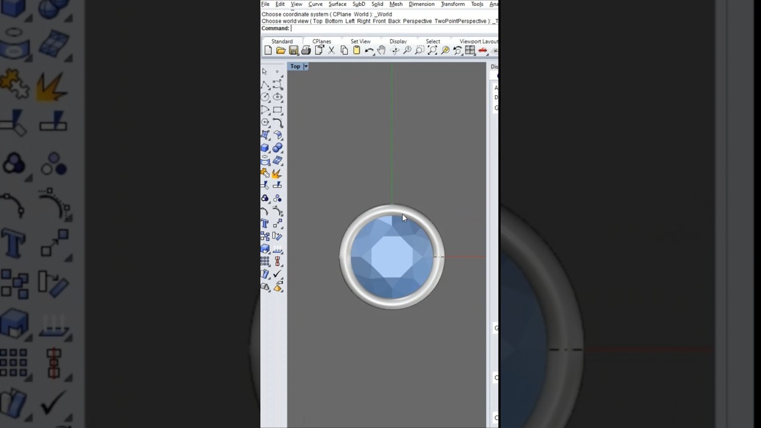Switch to the Set View toolbar tab

pyautogui.click(x=360, y=42)
